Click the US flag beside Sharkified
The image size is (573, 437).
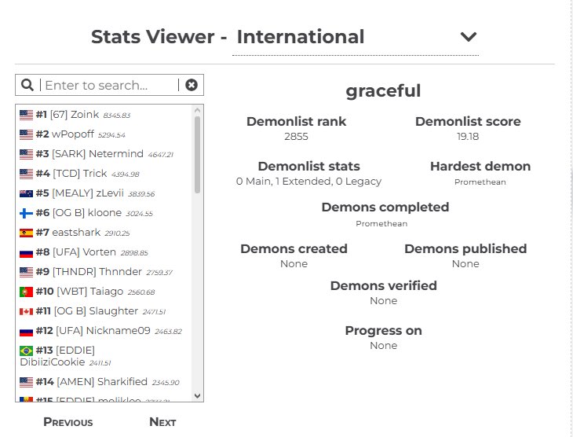click(x=26, y=382)
